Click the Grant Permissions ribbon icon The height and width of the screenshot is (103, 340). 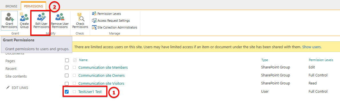(x=9, y=21)
